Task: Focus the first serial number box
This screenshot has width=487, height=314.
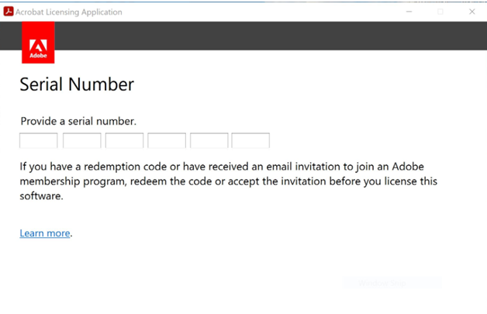Action: tap(39, 140)
